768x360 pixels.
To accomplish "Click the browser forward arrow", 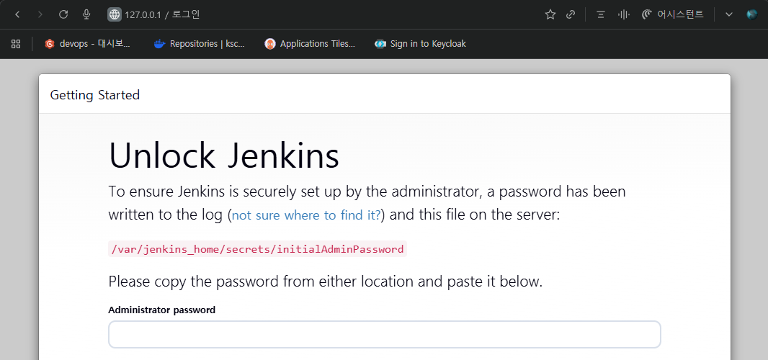I will point(40,14).
